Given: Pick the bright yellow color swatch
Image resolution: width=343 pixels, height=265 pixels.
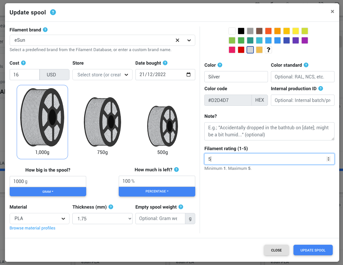Looking at the screenshot, I should pos(296,31).
